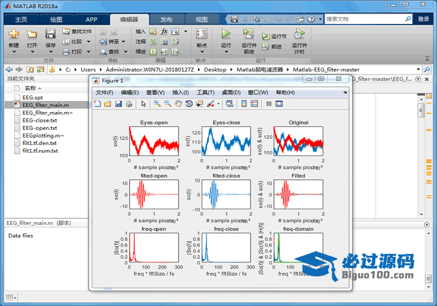Switch to the 视图 View tab
437x306 pixels.
202,20
